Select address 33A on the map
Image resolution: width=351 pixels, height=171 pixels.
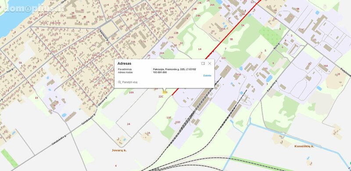[x=133, y=42]
